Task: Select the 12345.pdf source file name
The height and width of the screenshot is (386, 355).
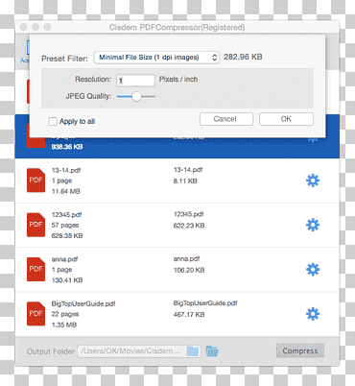Action: pyautogui.click(x=66, y=215)
